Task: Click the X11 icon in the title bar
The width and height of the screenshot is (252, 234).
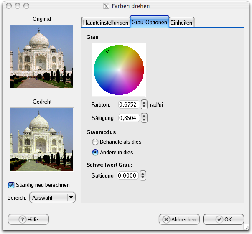Action: (x=106, y=6)
